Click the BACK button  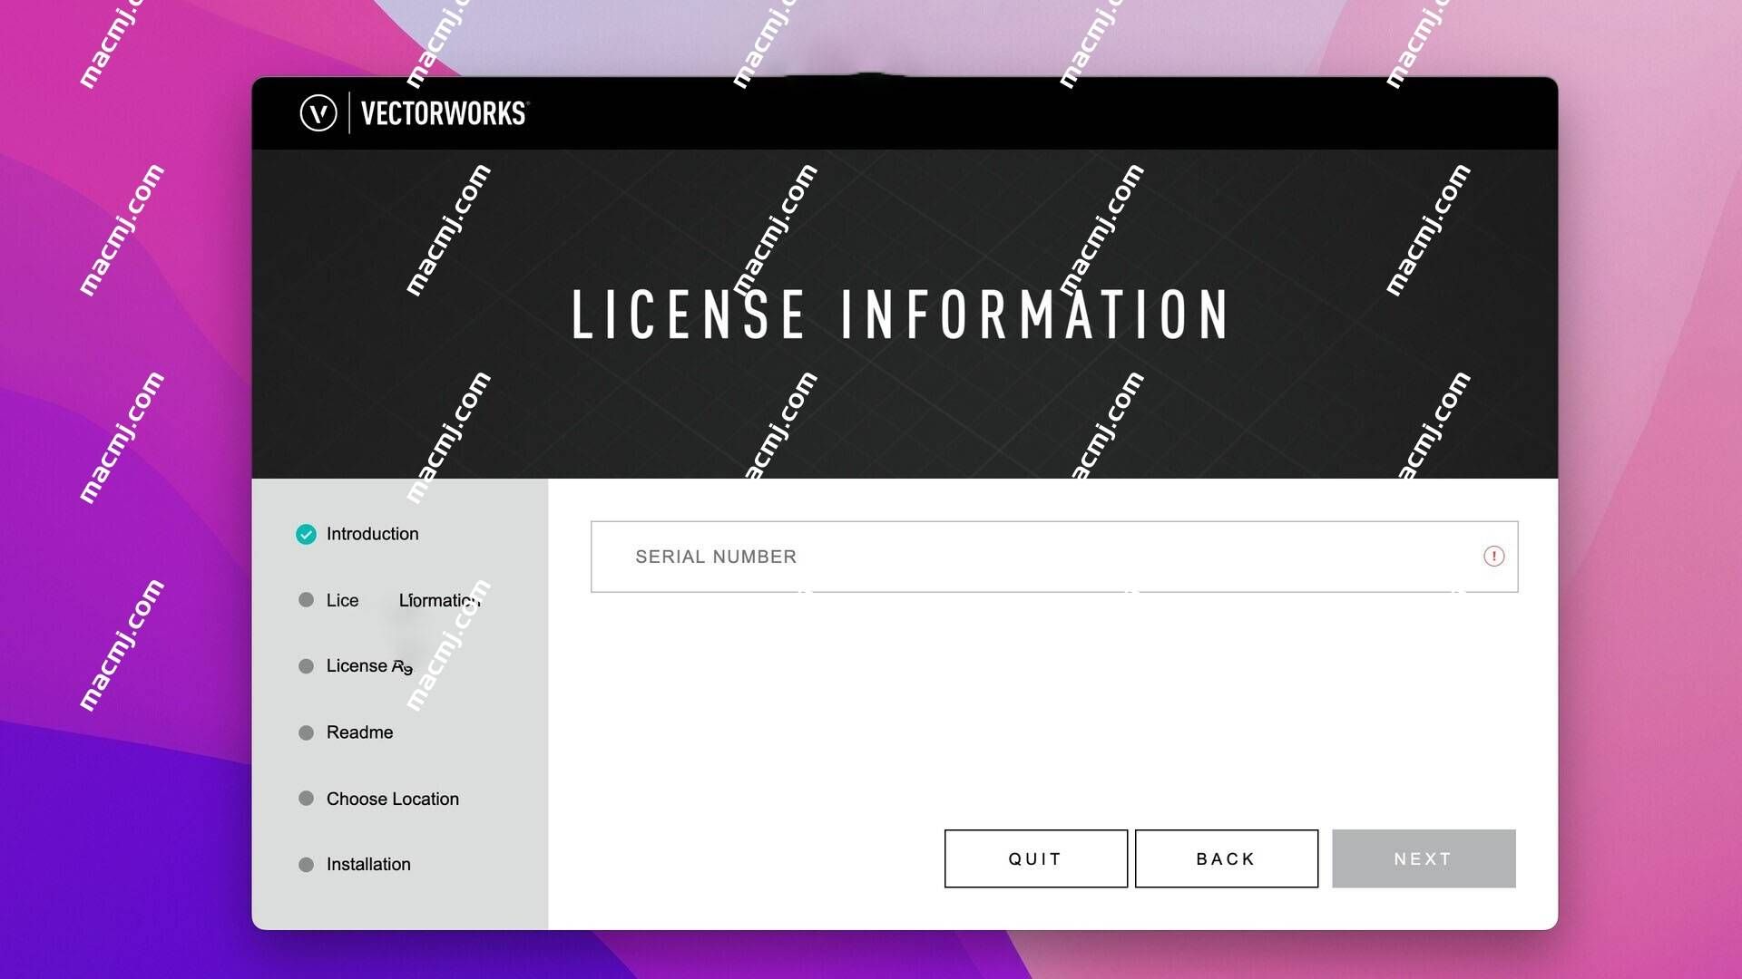click(x=1228, y=858)
